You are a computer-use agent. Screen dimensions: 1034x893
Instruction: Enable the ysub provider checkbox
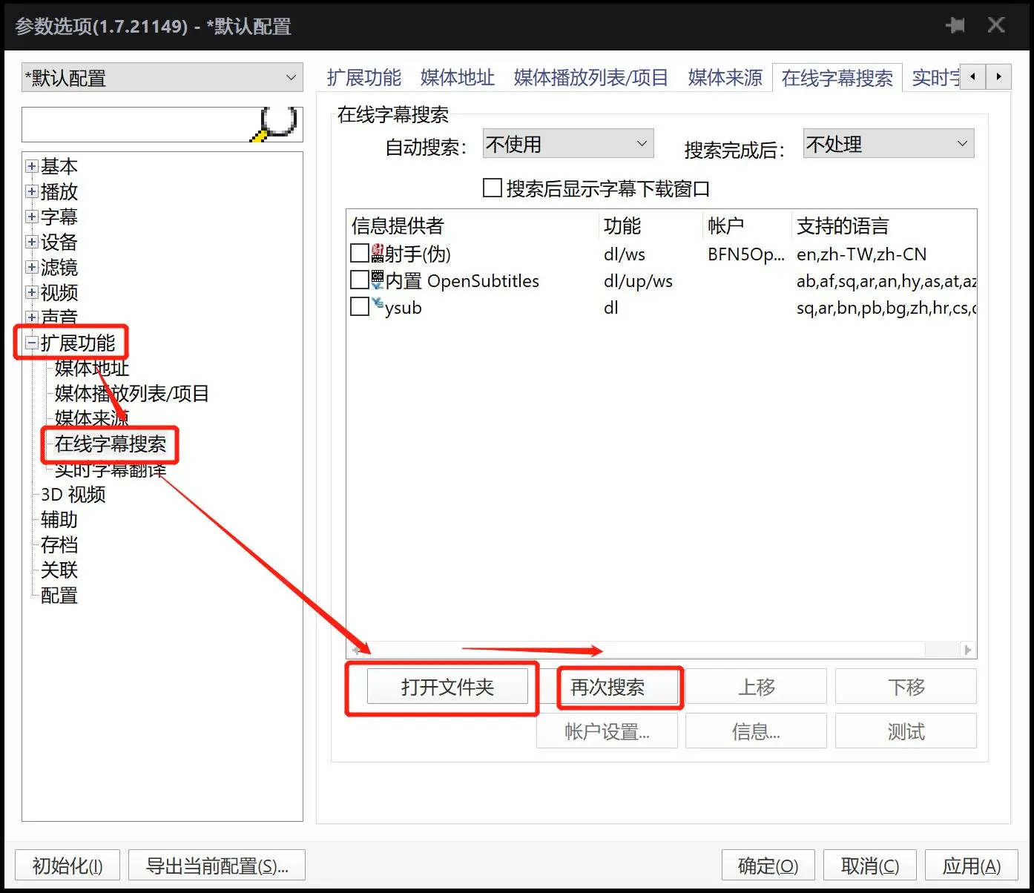tap(360, 306)
